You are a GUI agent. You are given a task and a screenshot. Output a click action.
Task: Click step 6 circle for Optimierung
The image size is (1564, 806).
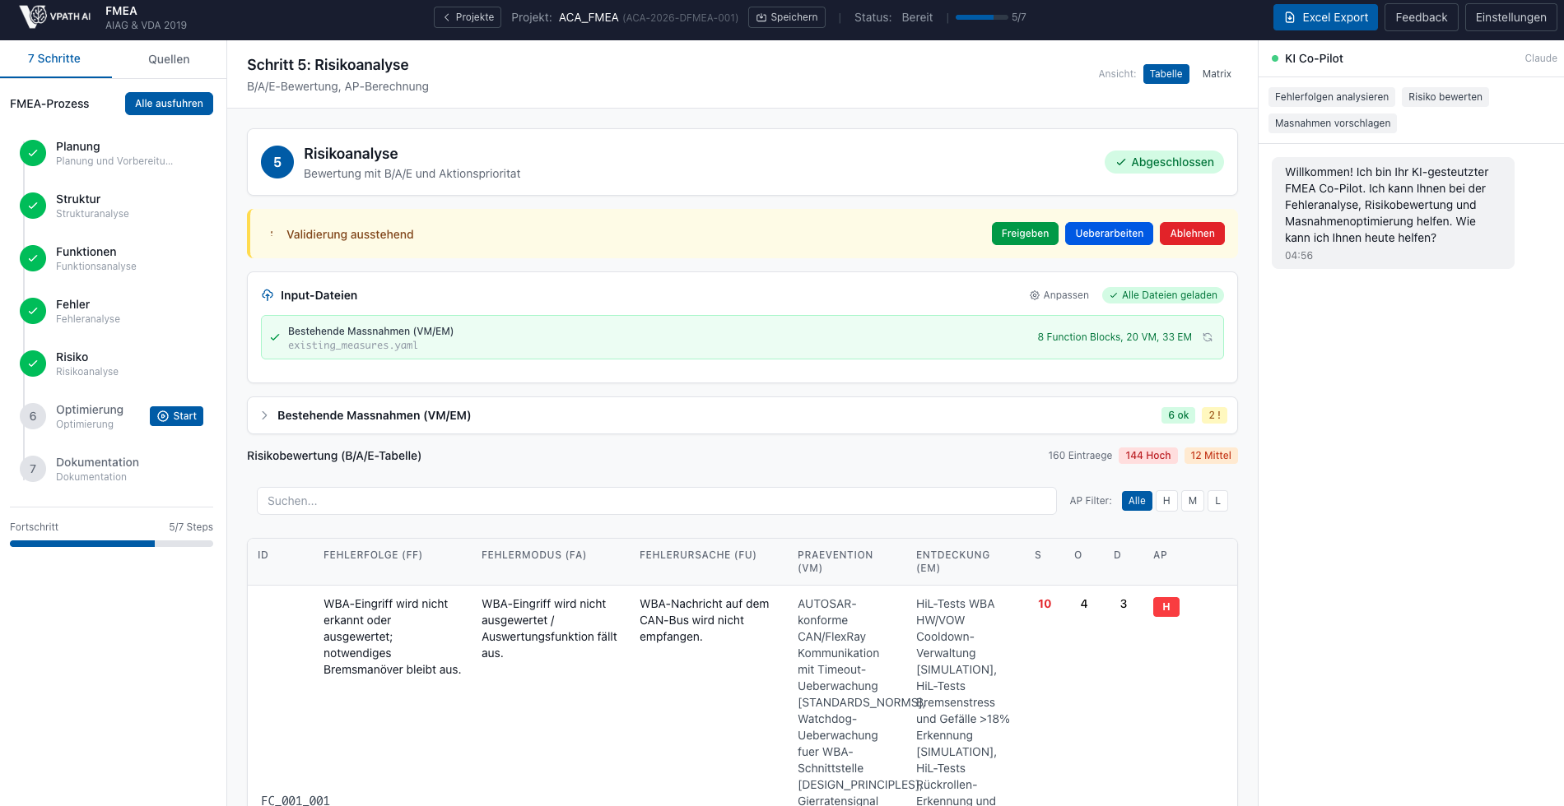[33, 416]
